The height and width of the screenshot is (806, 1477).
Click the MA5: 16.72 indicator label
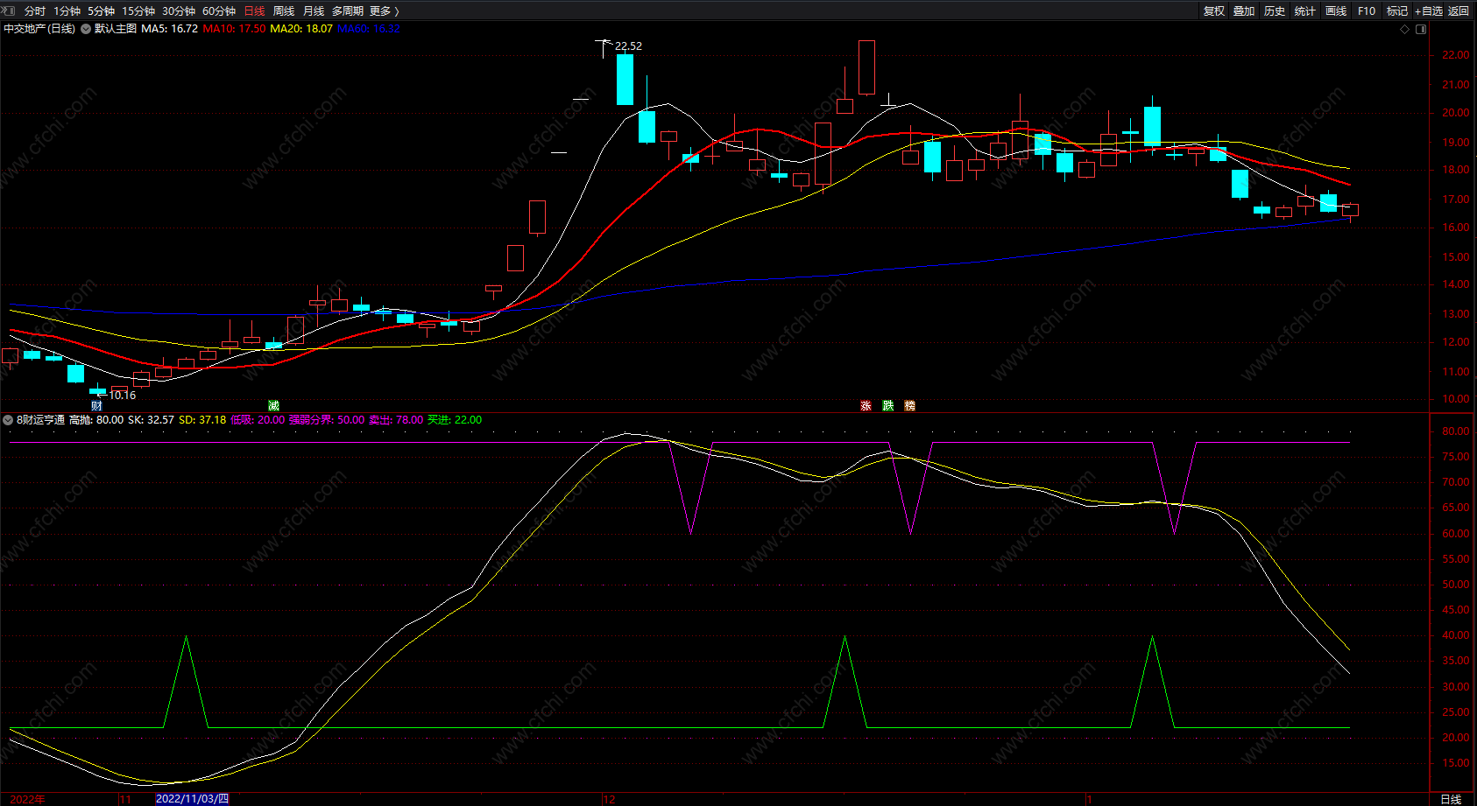tap(169, 29)
